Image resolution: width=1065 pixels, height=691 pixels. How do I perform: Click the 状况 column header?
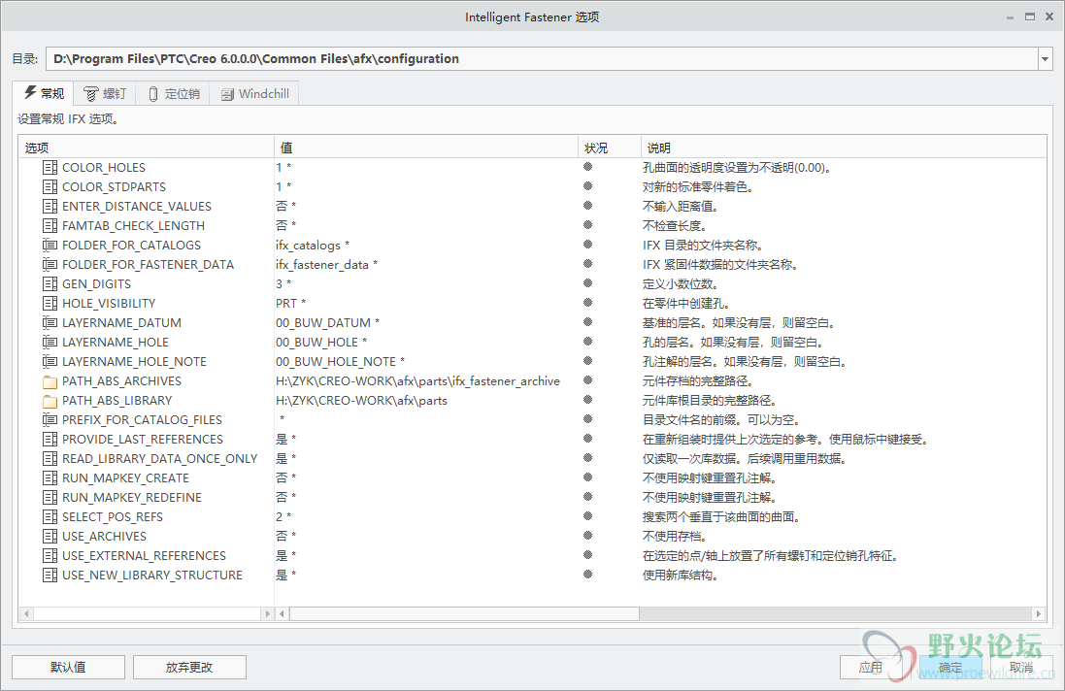[610, 148]
